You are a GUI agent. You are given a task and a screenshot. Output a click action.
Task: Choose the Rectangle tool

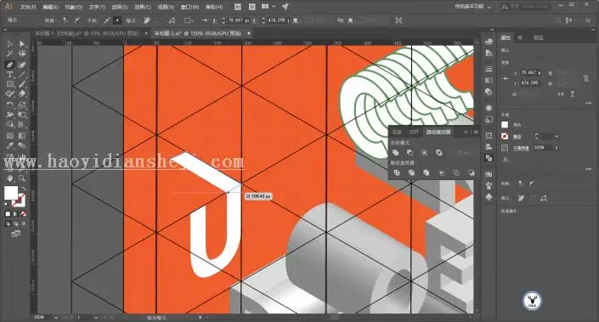tap(10, 84)
